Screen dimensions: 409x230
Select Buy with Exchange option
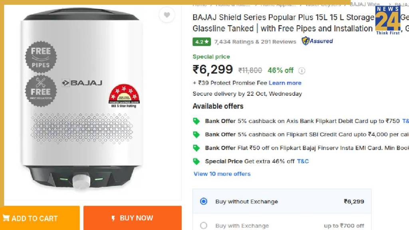204,226
